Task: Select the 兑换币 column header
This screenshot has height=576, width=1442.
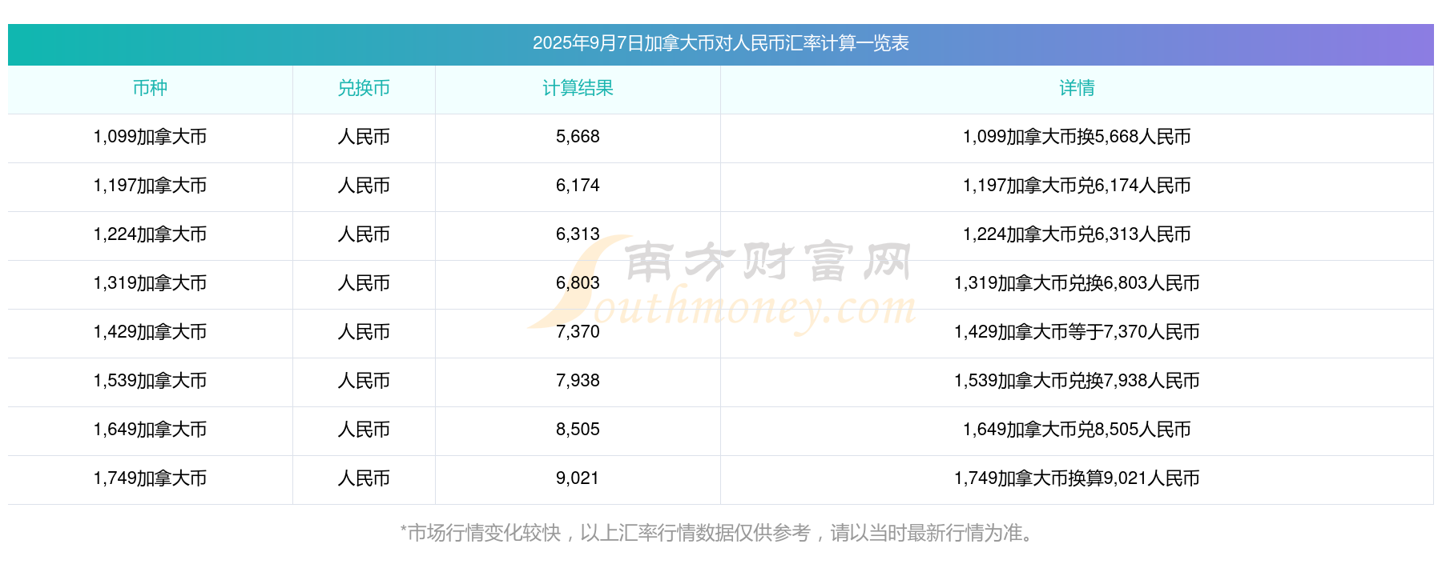Action: point(364,88)
